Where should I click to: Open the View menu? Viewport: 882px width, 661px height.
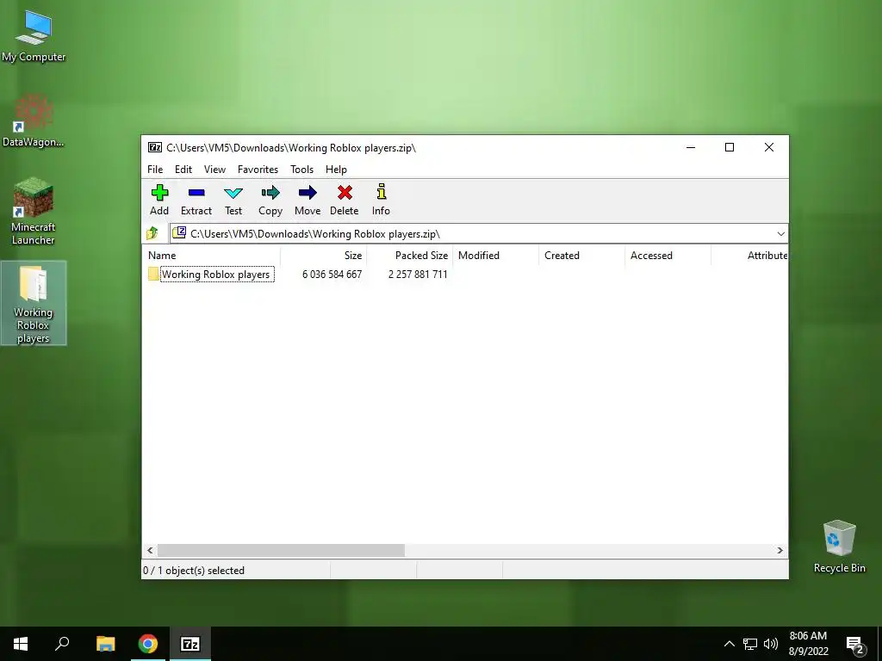coord(214,170)
